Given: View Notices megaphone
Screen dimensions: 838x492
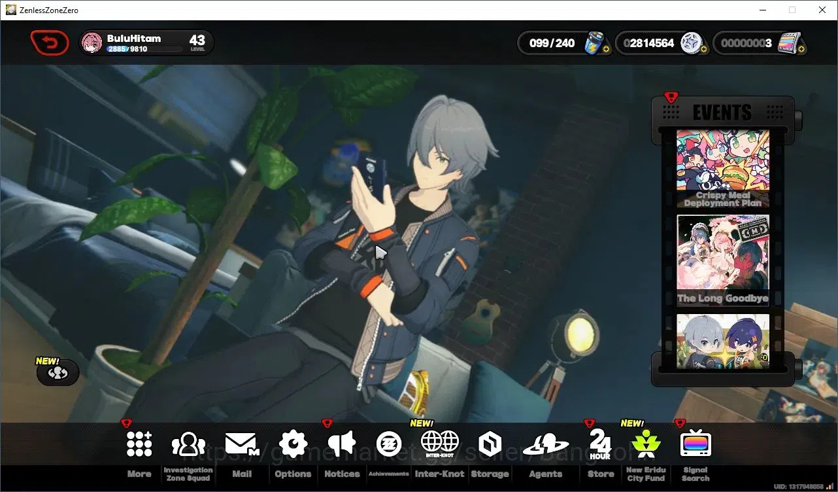Looking at the screenshot, I should click(342, 444).
